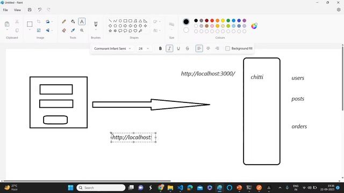The width and height of the screenshot is (344, 193).
Task: Pick the five-point Star shape
Action: point(110,31)
